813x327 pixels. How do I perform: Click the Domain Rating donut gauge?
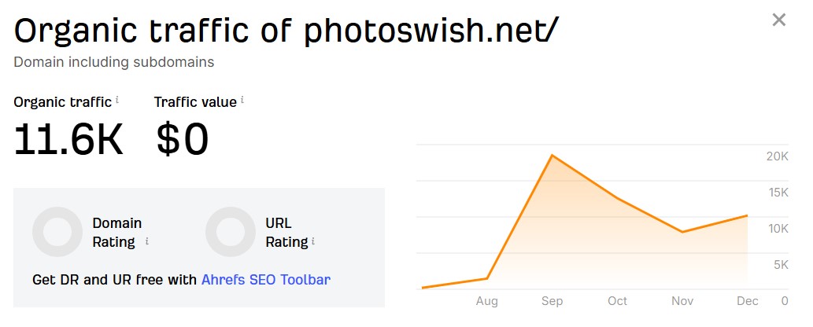pyautogui.click(x=57, y=232)
